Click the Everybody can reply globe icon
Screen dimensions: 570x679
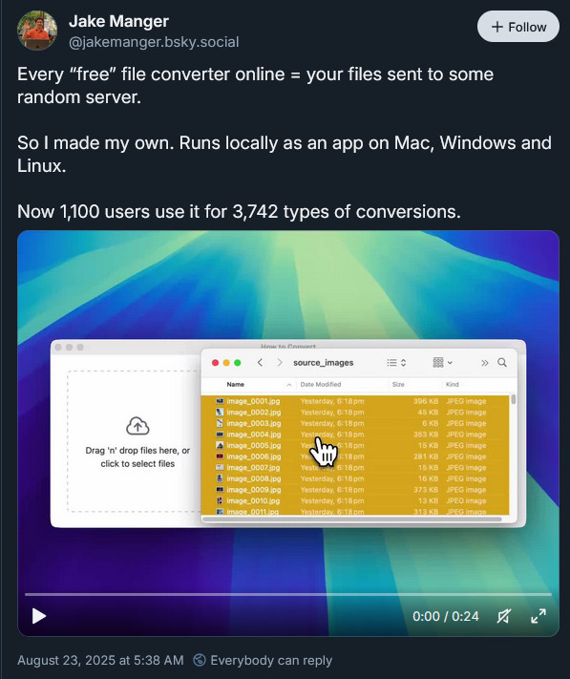(x=200, y=660)
